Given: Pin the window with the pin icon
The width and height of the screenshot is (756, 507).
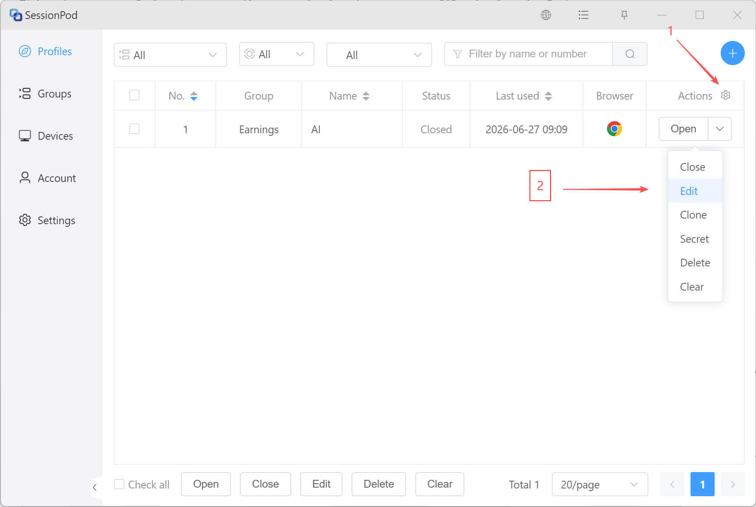Looking at the screenshot, I should point(624,15).
